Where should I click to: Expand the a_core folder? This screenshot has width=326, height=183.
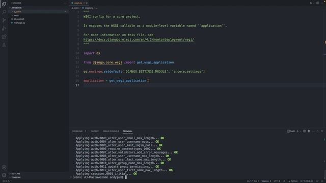39,12
